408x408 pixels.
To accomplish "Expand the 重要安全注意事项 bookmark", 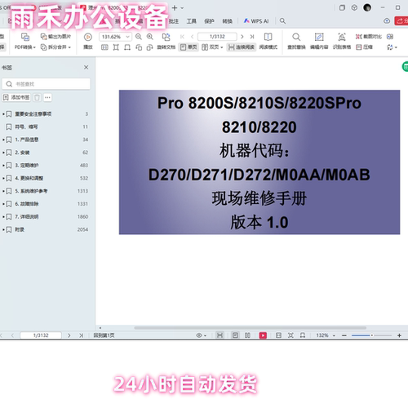I will click(3, 114).
